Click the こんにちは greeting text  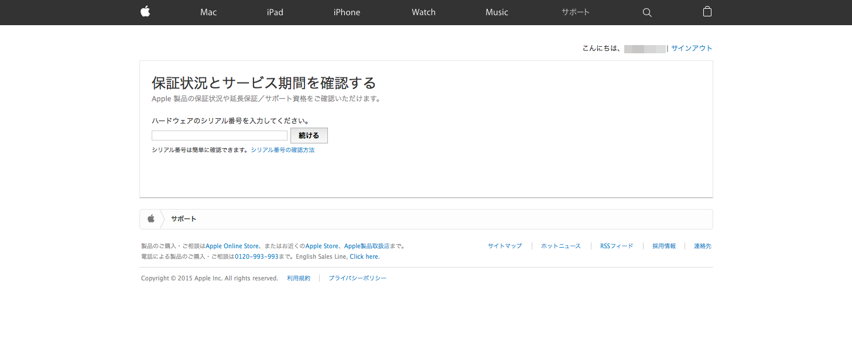click(x=601, y=49)
